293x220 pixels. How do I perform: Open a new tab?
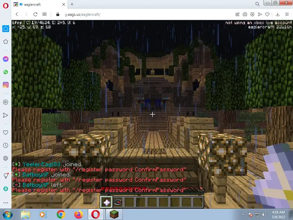coord(72,4)
